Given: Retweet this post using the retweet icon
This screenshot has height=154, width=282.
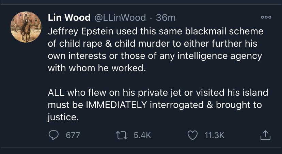Looking at the screenshot, I should click(121, 135).
